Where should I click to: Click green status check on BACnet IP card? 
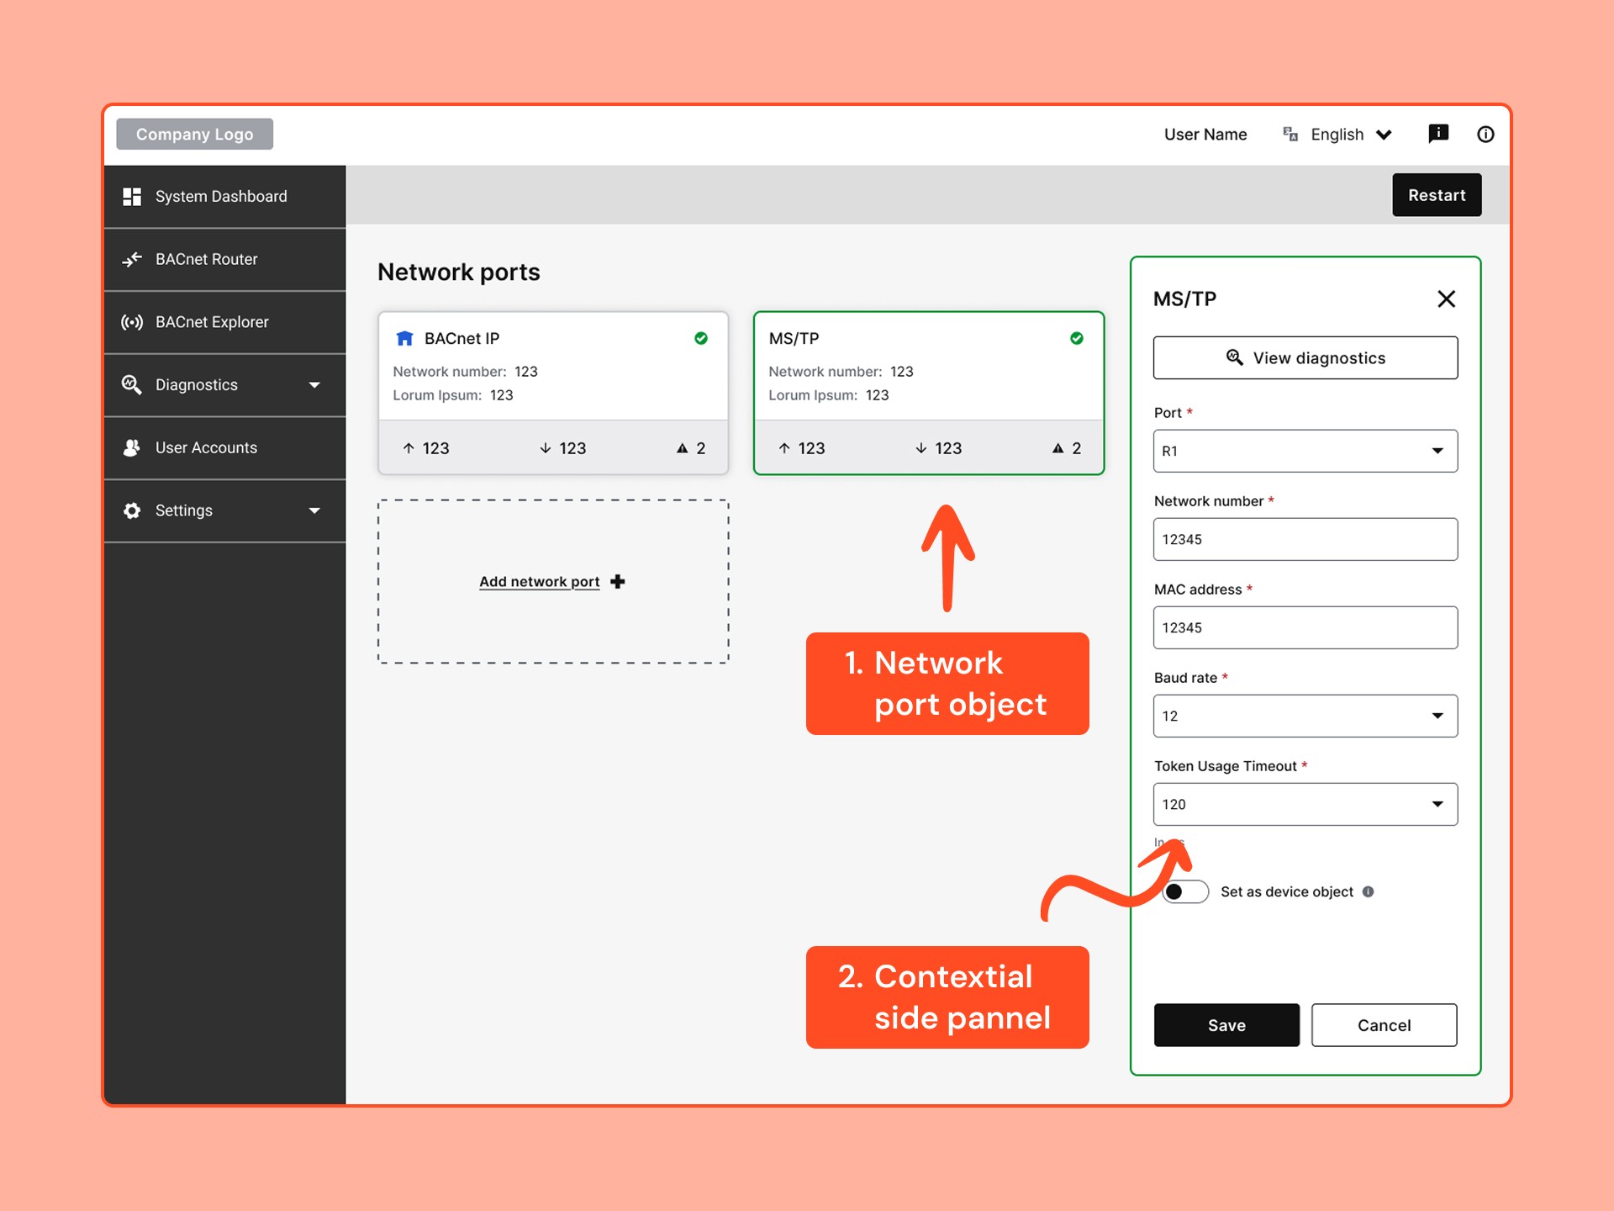(701, 338)
